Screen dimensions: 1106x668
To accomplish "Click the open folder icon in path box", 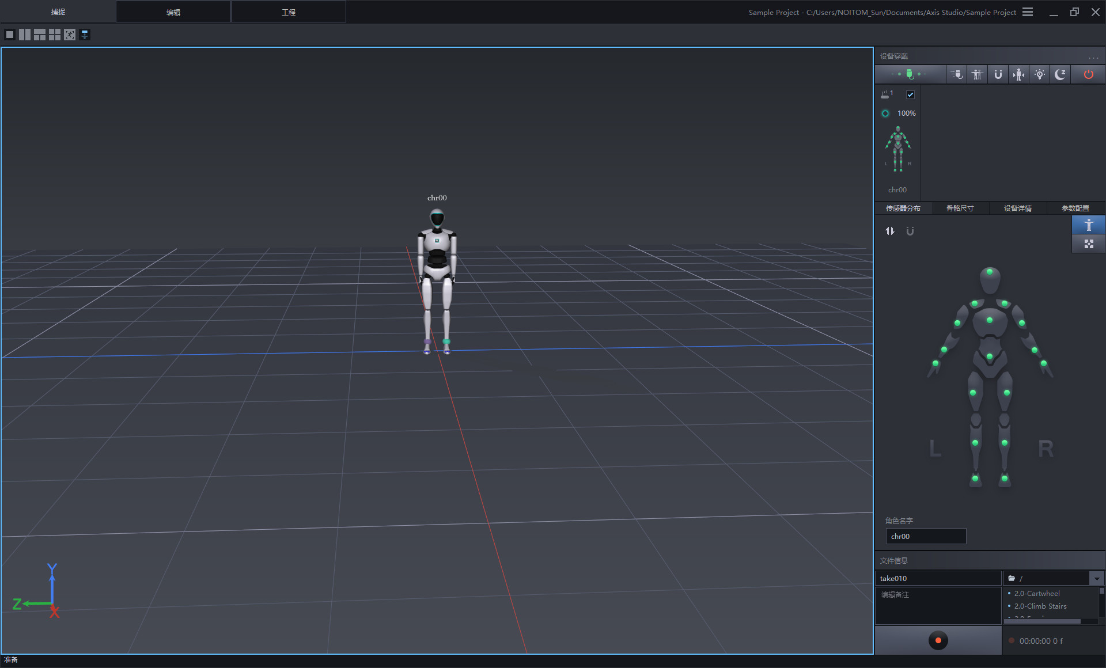I will pyautogui.click(x=1012, y=578).
